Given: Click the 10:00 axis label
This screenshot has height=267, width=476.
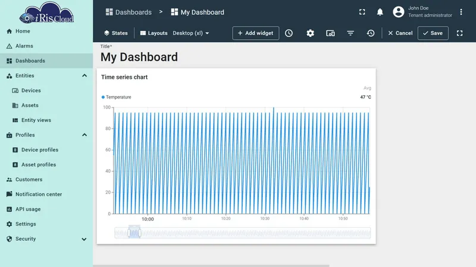Looking at the screenshot, I should (148, 219).
